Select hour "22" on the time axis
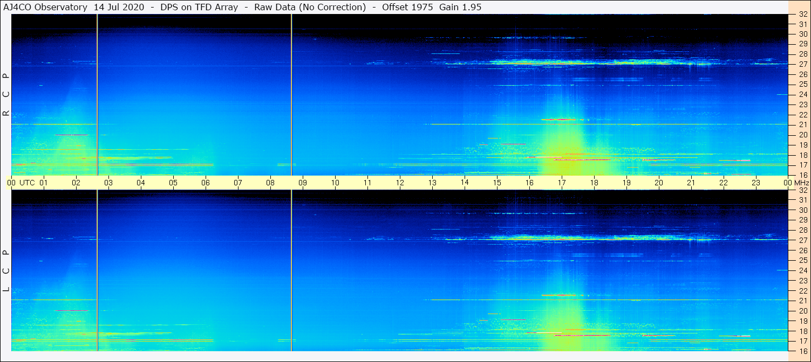The width and height of the screenshot is (811, 362). point(724,183)
